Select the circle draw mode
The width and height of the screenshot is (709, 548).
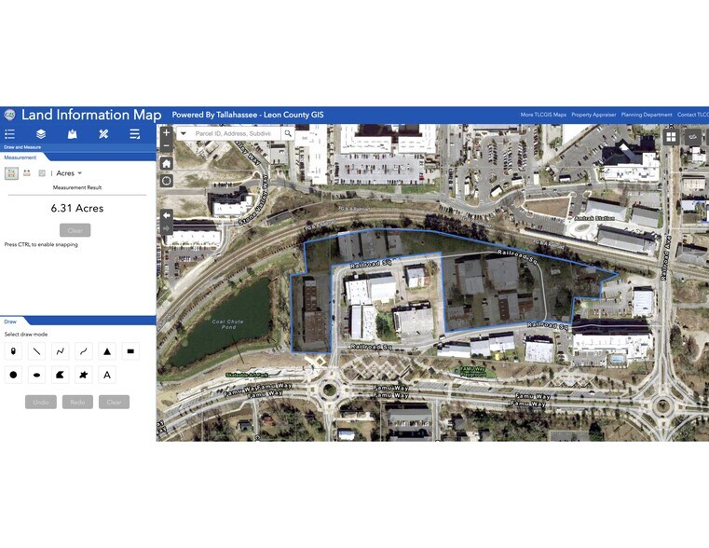[x=13, y=375]
